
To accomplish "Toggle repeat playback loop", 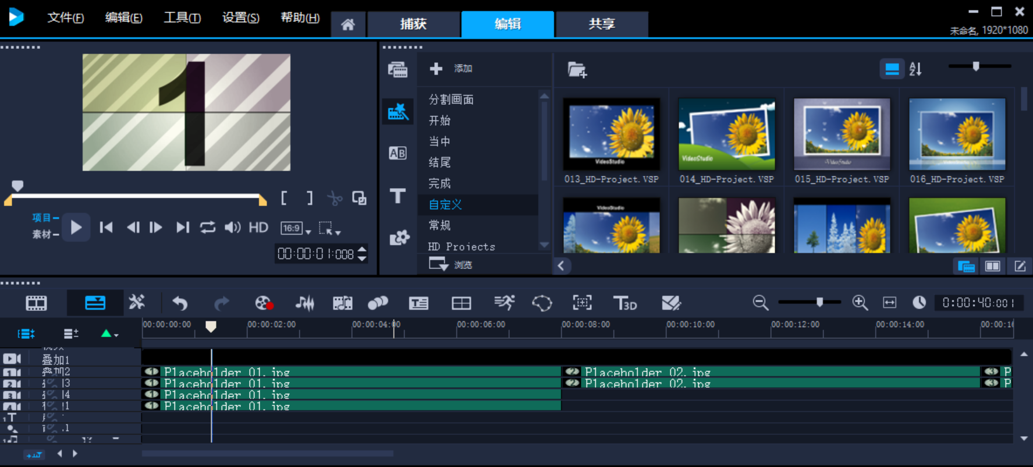I will click(208, 227).
